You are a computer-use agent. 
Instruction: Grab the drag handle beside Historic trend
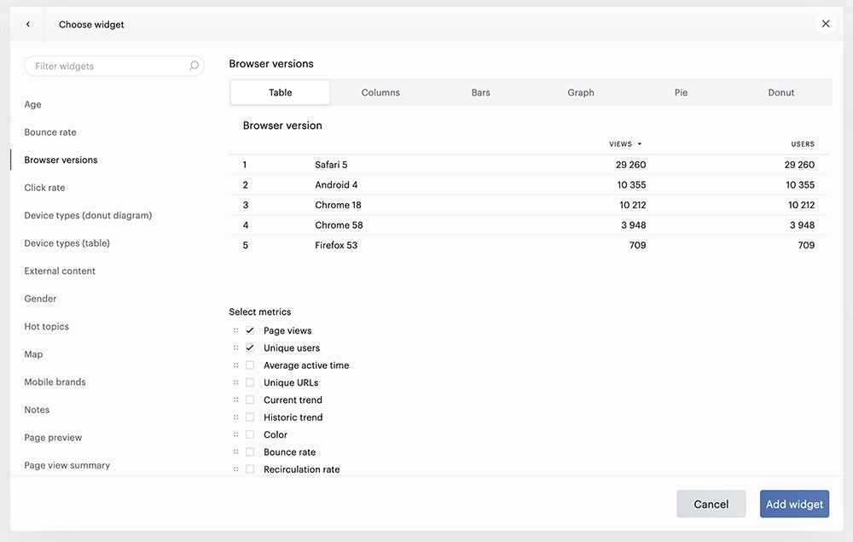(235, 417)
